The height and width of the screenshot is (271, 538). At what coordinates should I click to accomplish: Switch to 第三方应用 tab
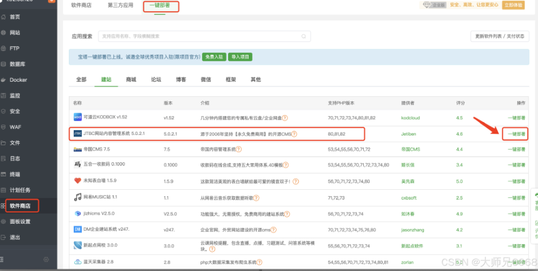[120, 5]
